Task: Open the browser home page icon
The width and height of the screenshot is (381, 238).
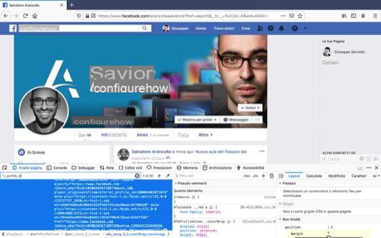Action: tap(35, 16)
